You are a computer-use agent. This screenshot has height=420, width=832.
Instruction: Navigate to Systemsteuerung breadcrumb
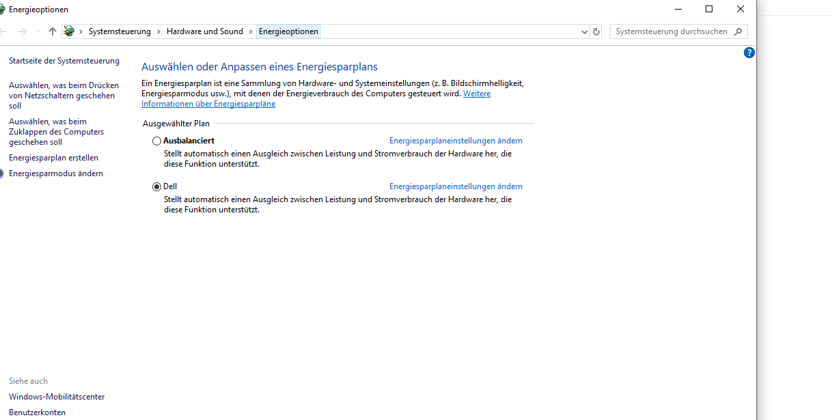pyautogui.click(x=120, y=31)
